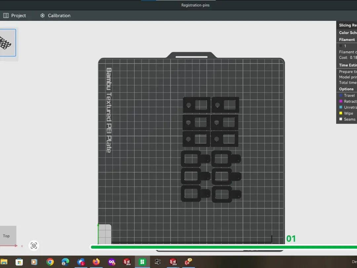The width and height of the screenshot is (357, 268).
Task: Click the Project list icon
Action: 6,16
